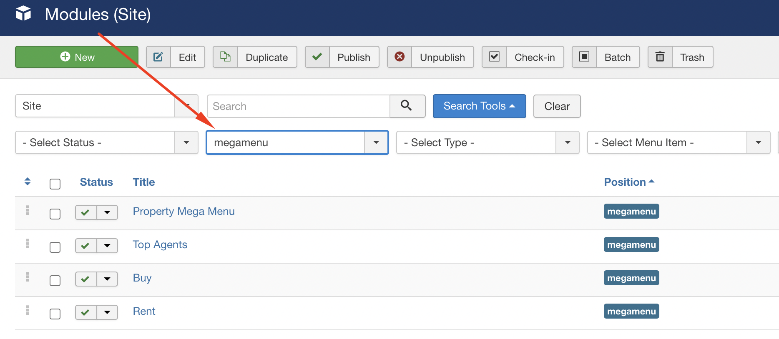Open the Rent module link
The height and width of the screenshot is (339, 779).
point(144,311)
